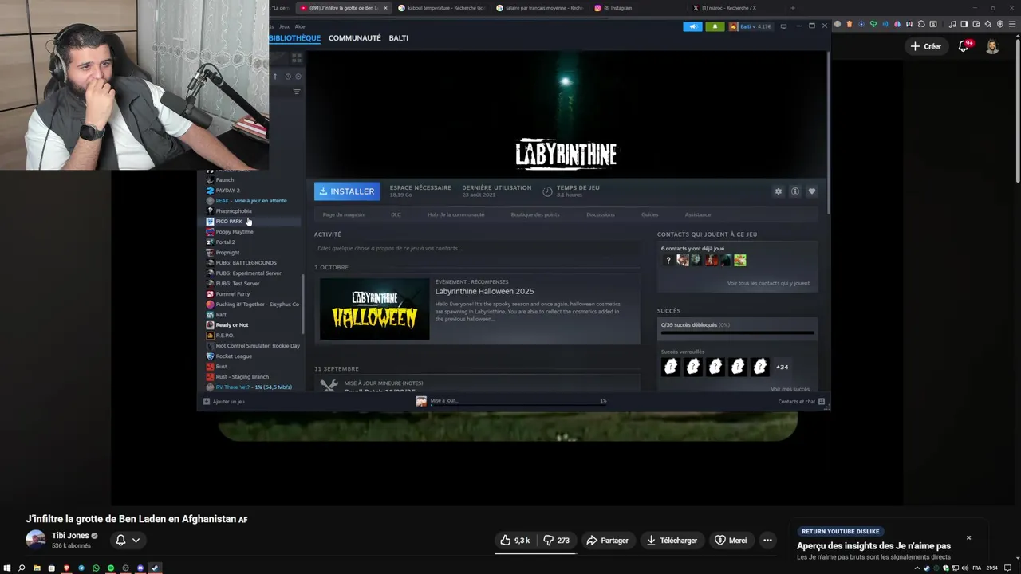
Task: Click the Steam announcements megaphone icon
Action: (x=692, y=26)
